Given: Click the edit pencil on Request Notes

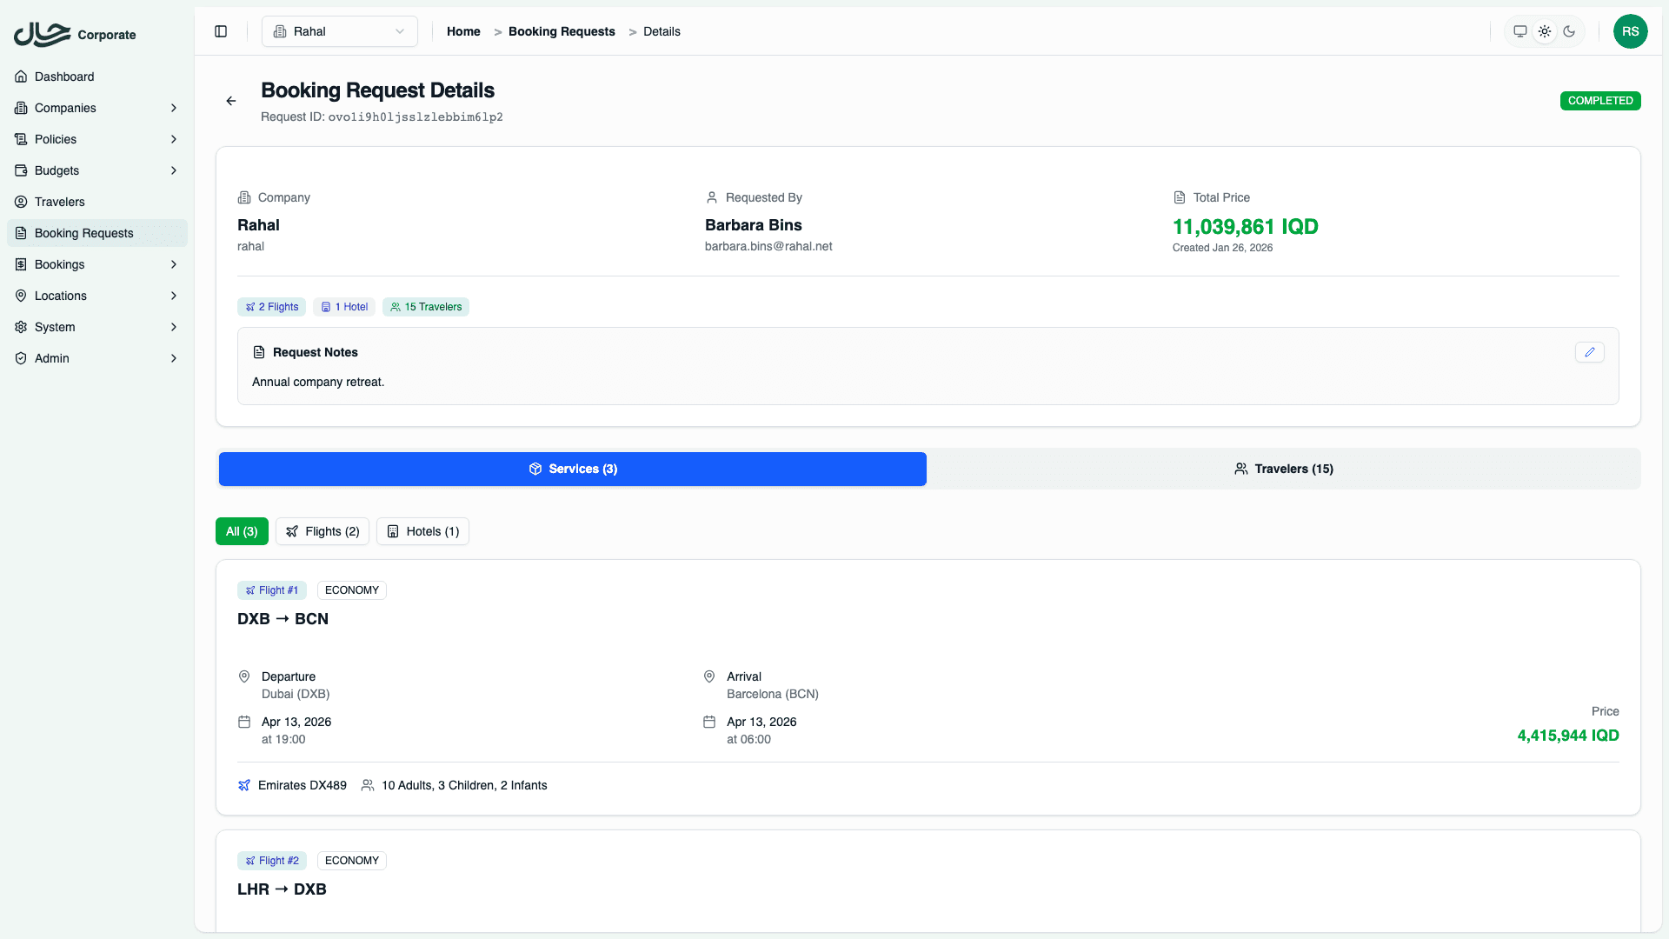Looking at the screenshot, I should (x=1589, y=352).
